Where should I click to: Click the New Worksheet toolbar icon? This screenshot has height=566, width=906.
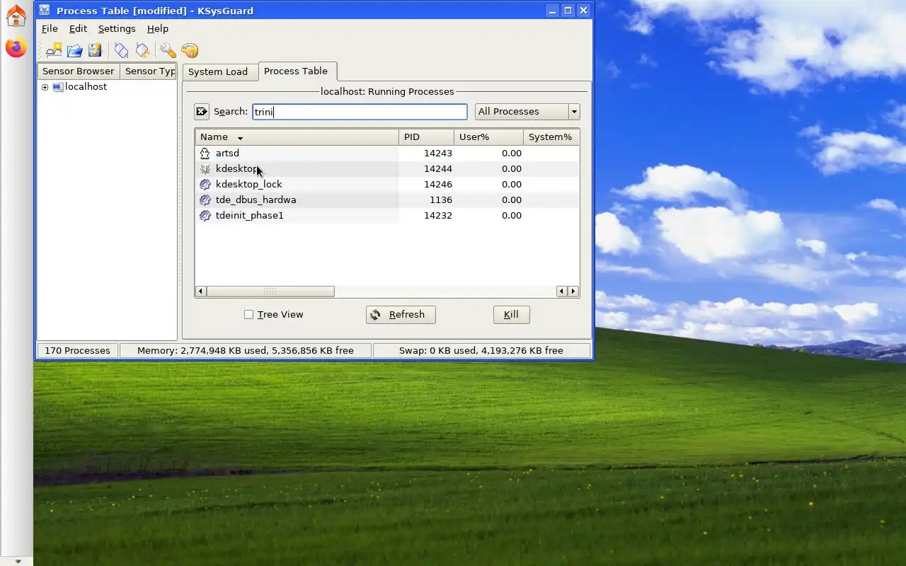54,50
